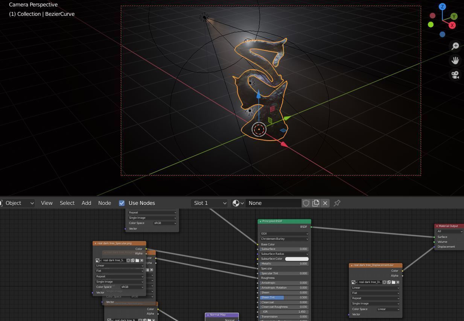This screenshot has height=321, width=464.
Task: Open Repeat extension dropdown in Displacement node
Action: click(376, 298)
